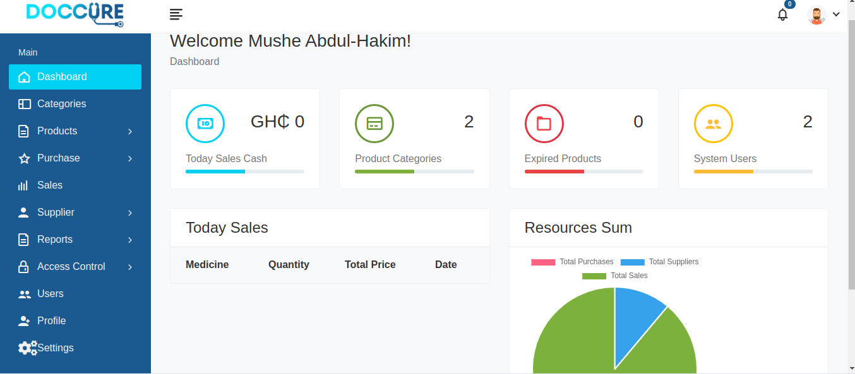Click the Settings gears icon in sidebar
Image resolution: width=855 pixels, height=374 pixels.
28,348
